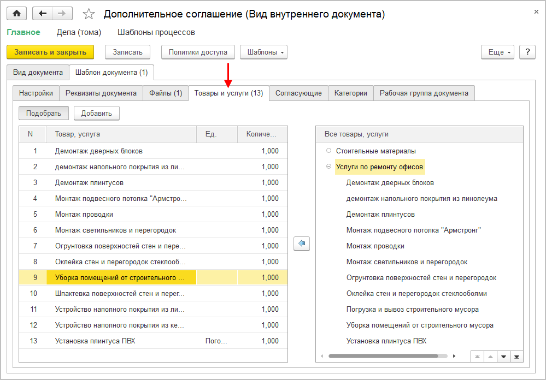546x380 pixels.
Task: Open the Шаблоны dropdown
Action: pos(263,52)
